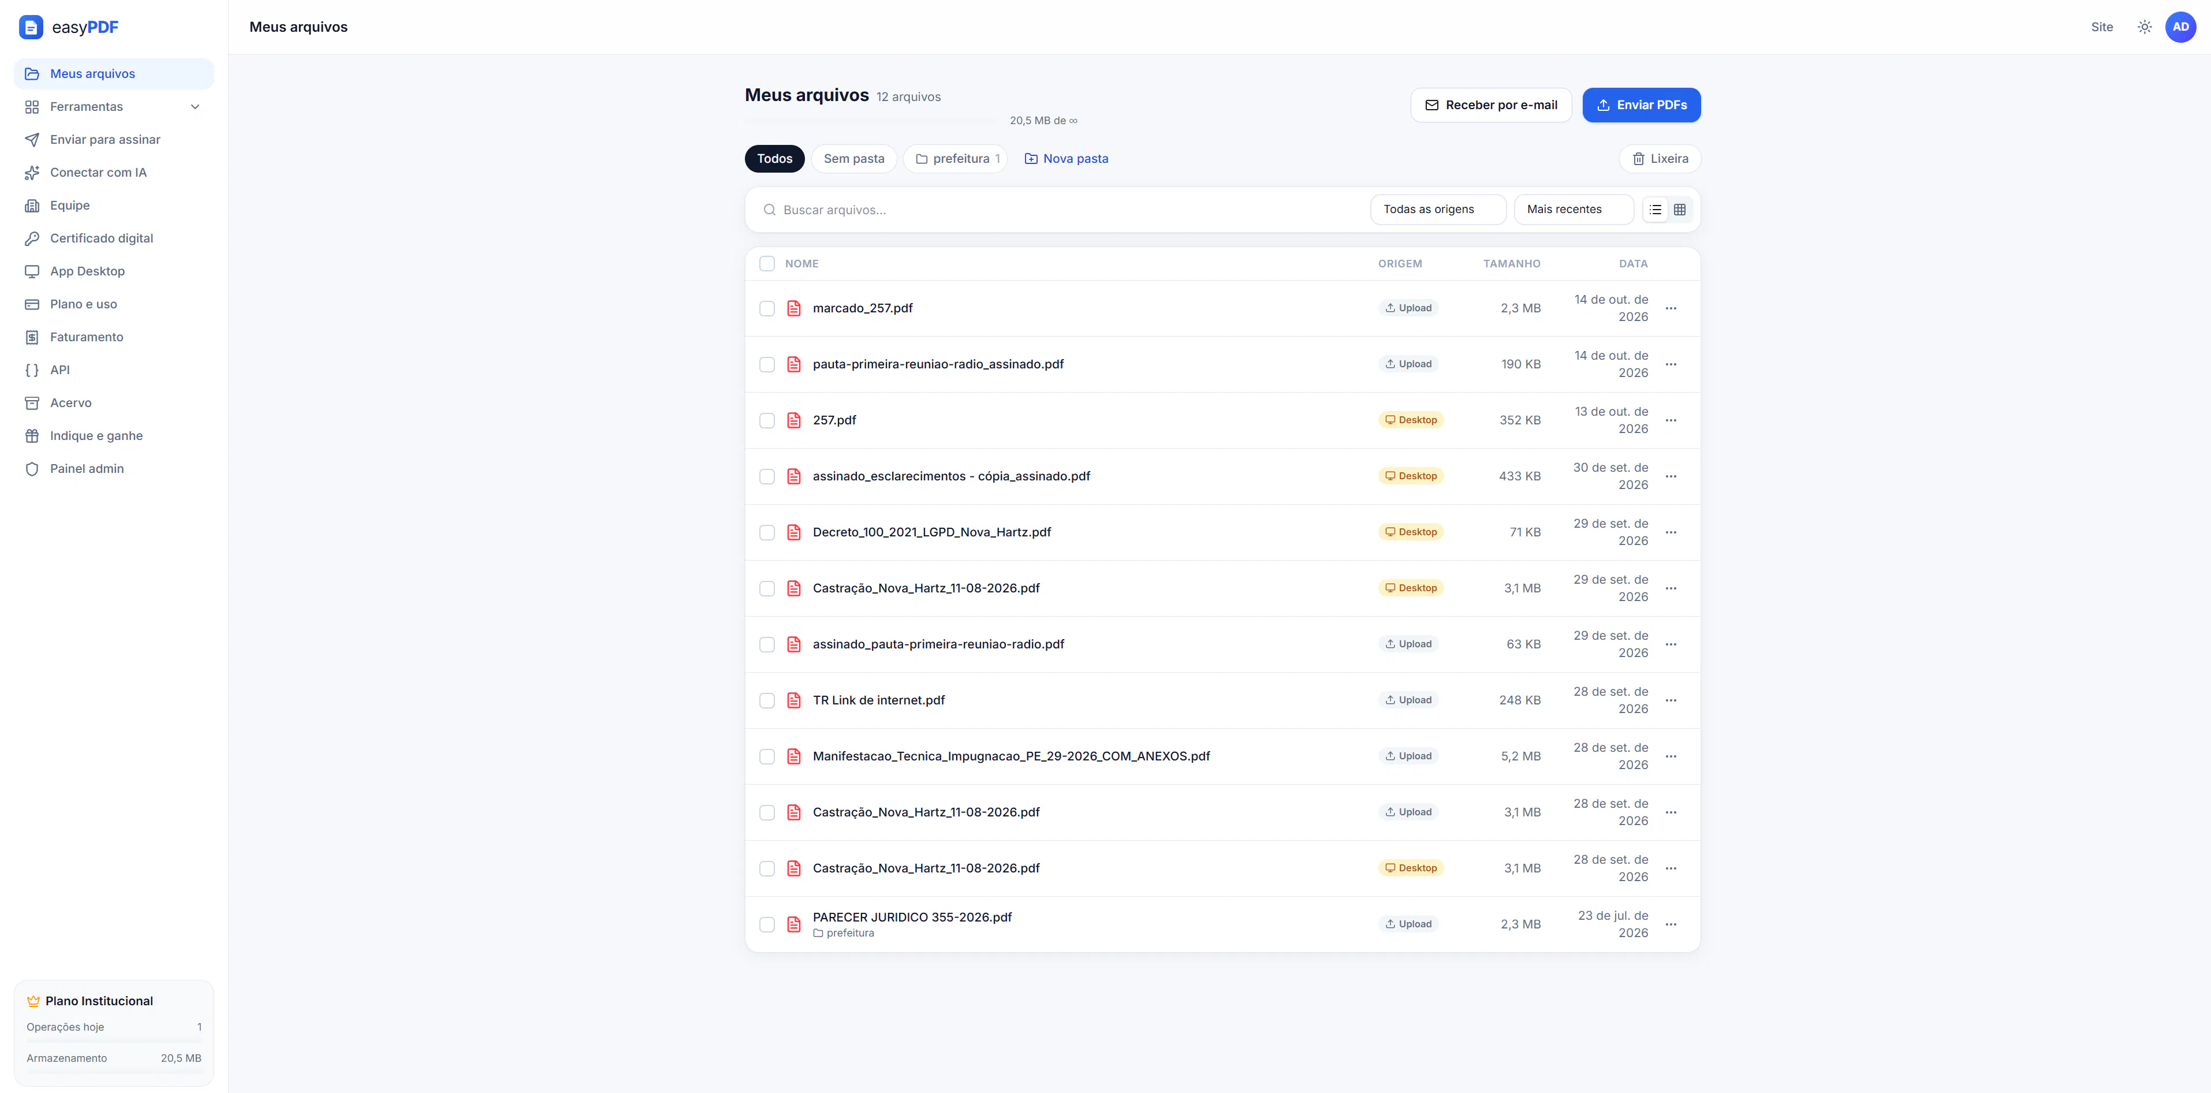The image size is (2211, 1093).
Task: Check the box for marcado_257.pdf
Action: click(766, 308)
